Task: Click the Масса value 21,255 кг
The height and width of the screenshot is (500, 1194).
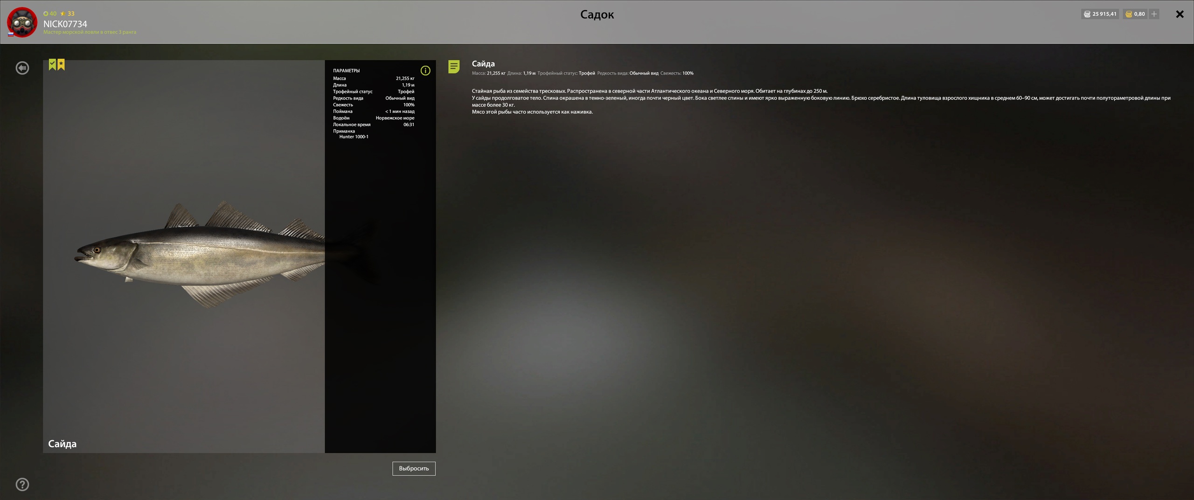Action: click(405, 78)
